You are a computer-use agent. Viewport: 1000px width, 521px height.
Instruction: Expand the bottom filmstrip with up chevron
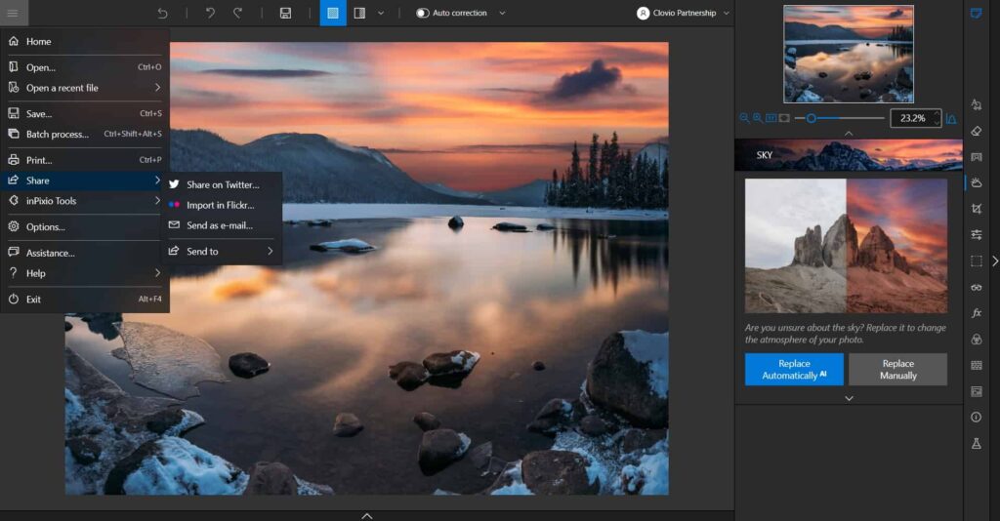point(367,516)
